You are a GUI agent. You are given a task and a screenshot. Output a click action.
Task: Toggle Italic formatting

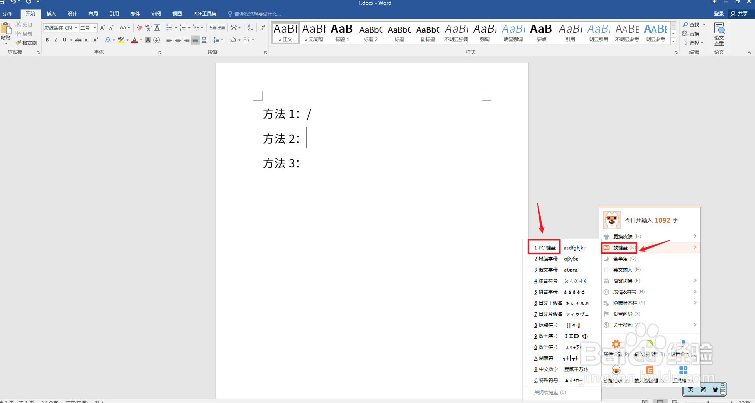[56, 40]
